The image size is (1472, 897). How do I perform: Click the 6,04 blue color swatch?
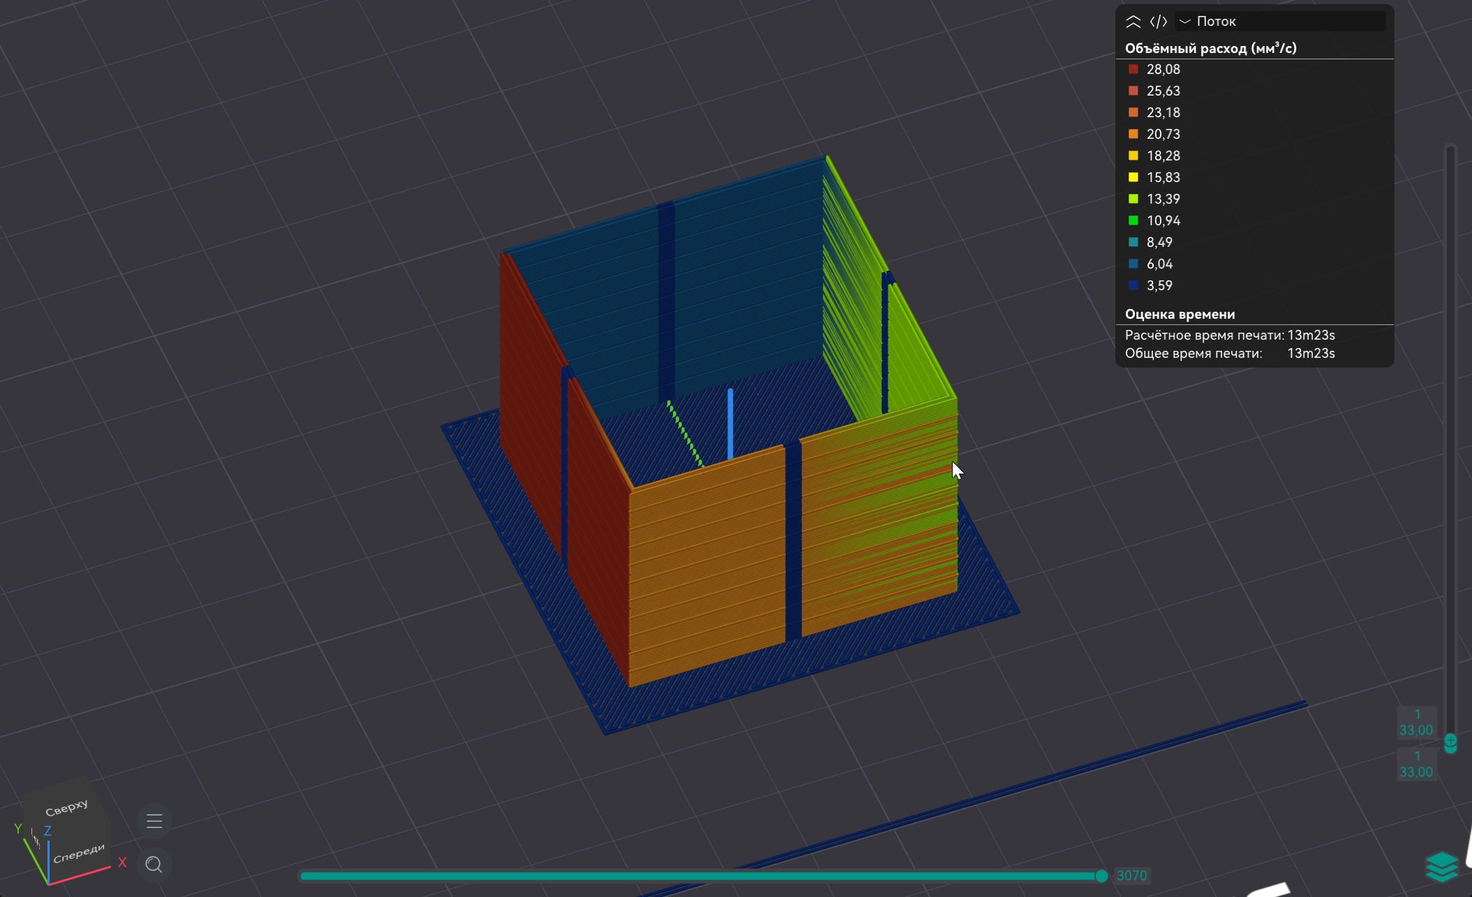click(1133, 264)
